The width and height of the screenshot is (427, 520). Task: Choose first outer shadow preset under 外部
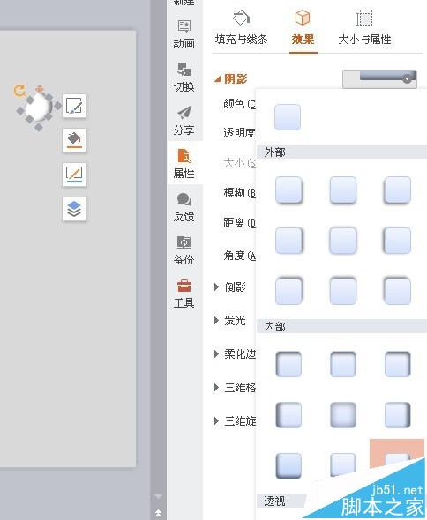tap(288, 189)
